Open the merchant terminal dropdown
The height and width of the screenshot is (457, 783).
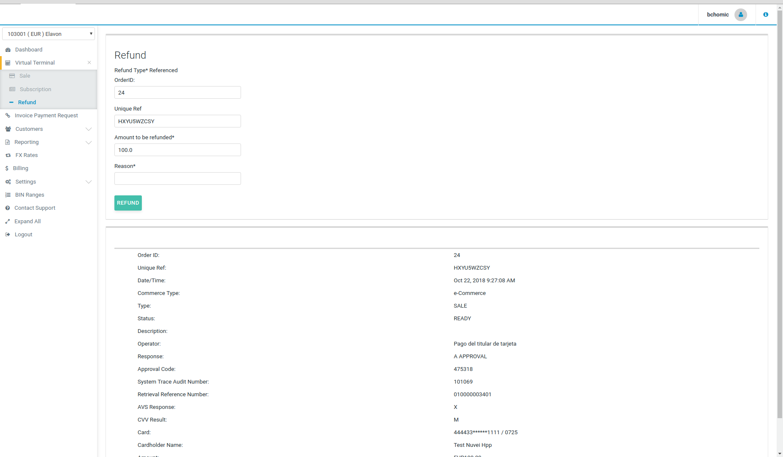[49, 34]
